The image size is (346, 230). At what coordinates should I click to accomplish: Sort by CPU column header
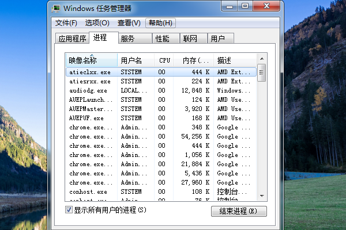tap(164, 60)
